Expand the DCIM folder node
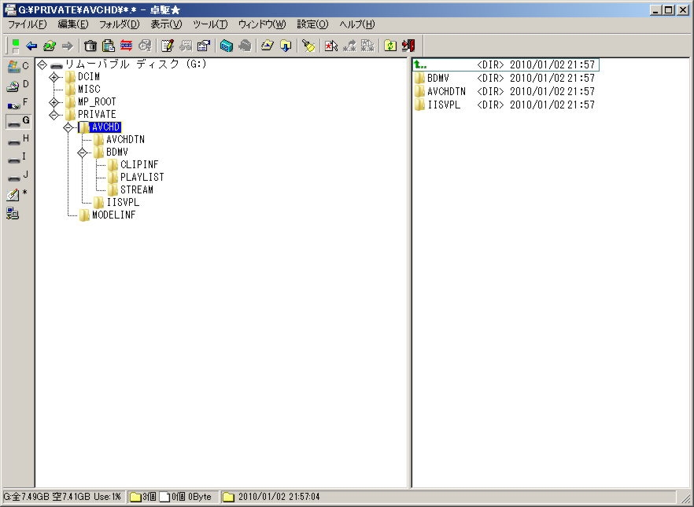The height and width of the screenshot is (507, 694). pos(54,77)
